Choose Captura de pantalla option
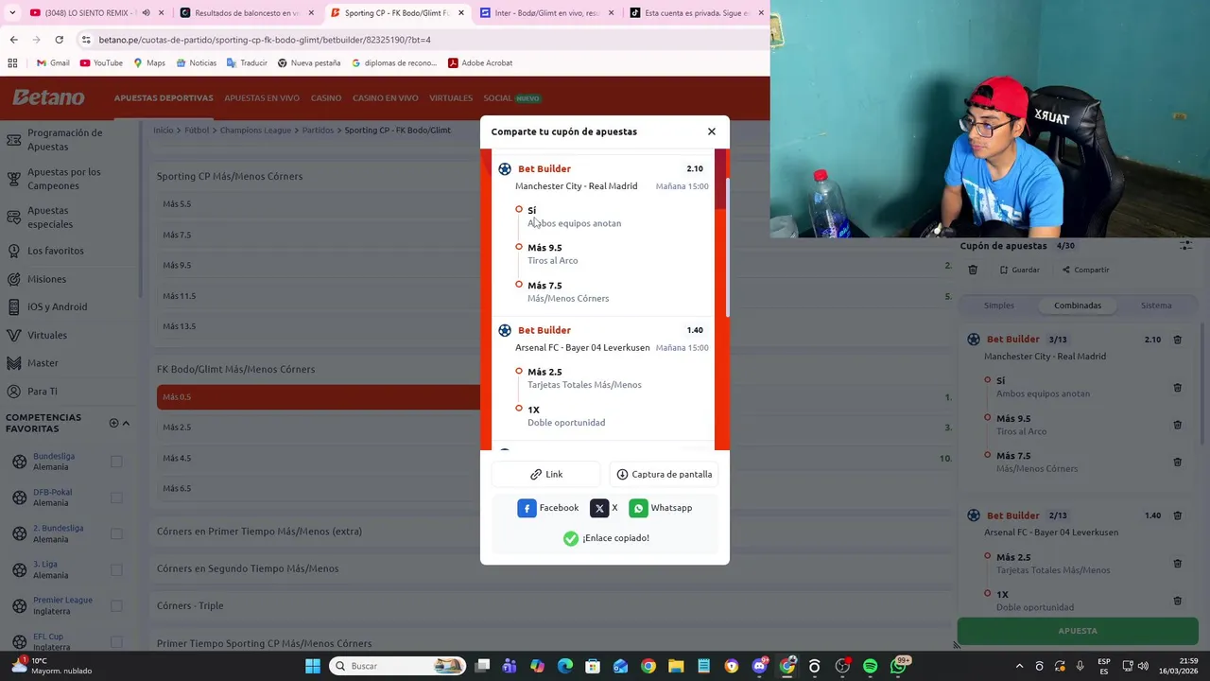 click(664, 475)
